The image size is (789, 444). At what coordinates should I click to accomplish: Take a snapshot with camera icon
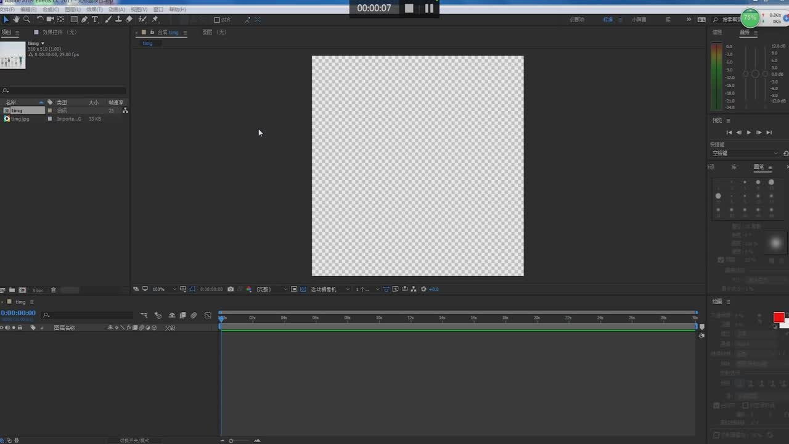click(230, 289)
